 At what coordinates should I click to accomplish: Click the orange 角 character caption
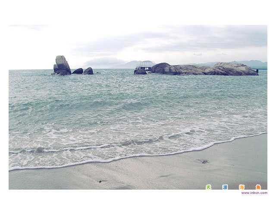click(x=258, y=187)
